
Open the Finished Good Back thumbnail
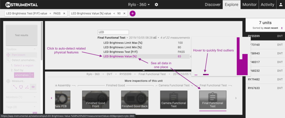pos(135,100)
